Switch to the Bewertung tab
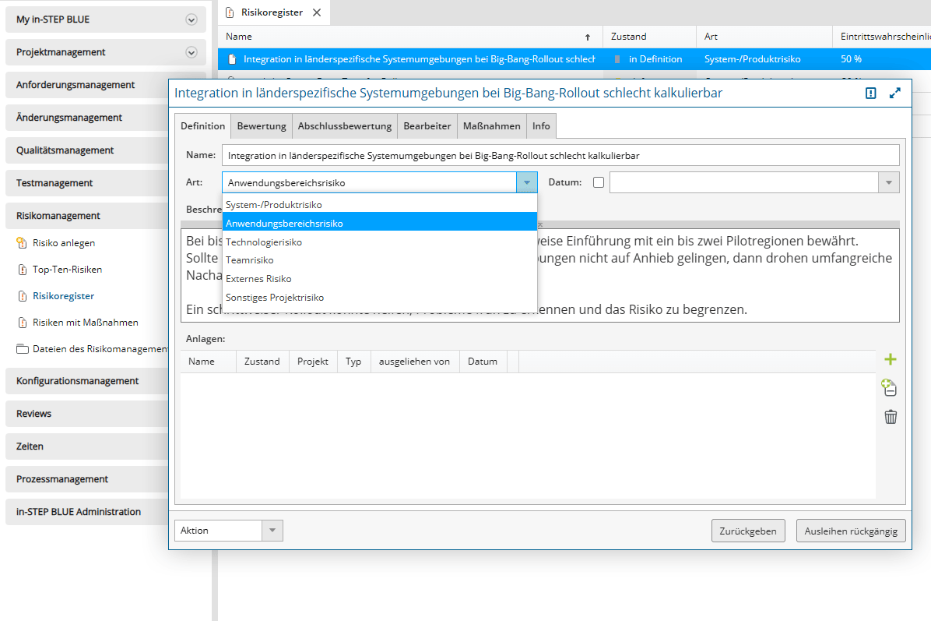931x621 pixels. click(x=262, y=126)
